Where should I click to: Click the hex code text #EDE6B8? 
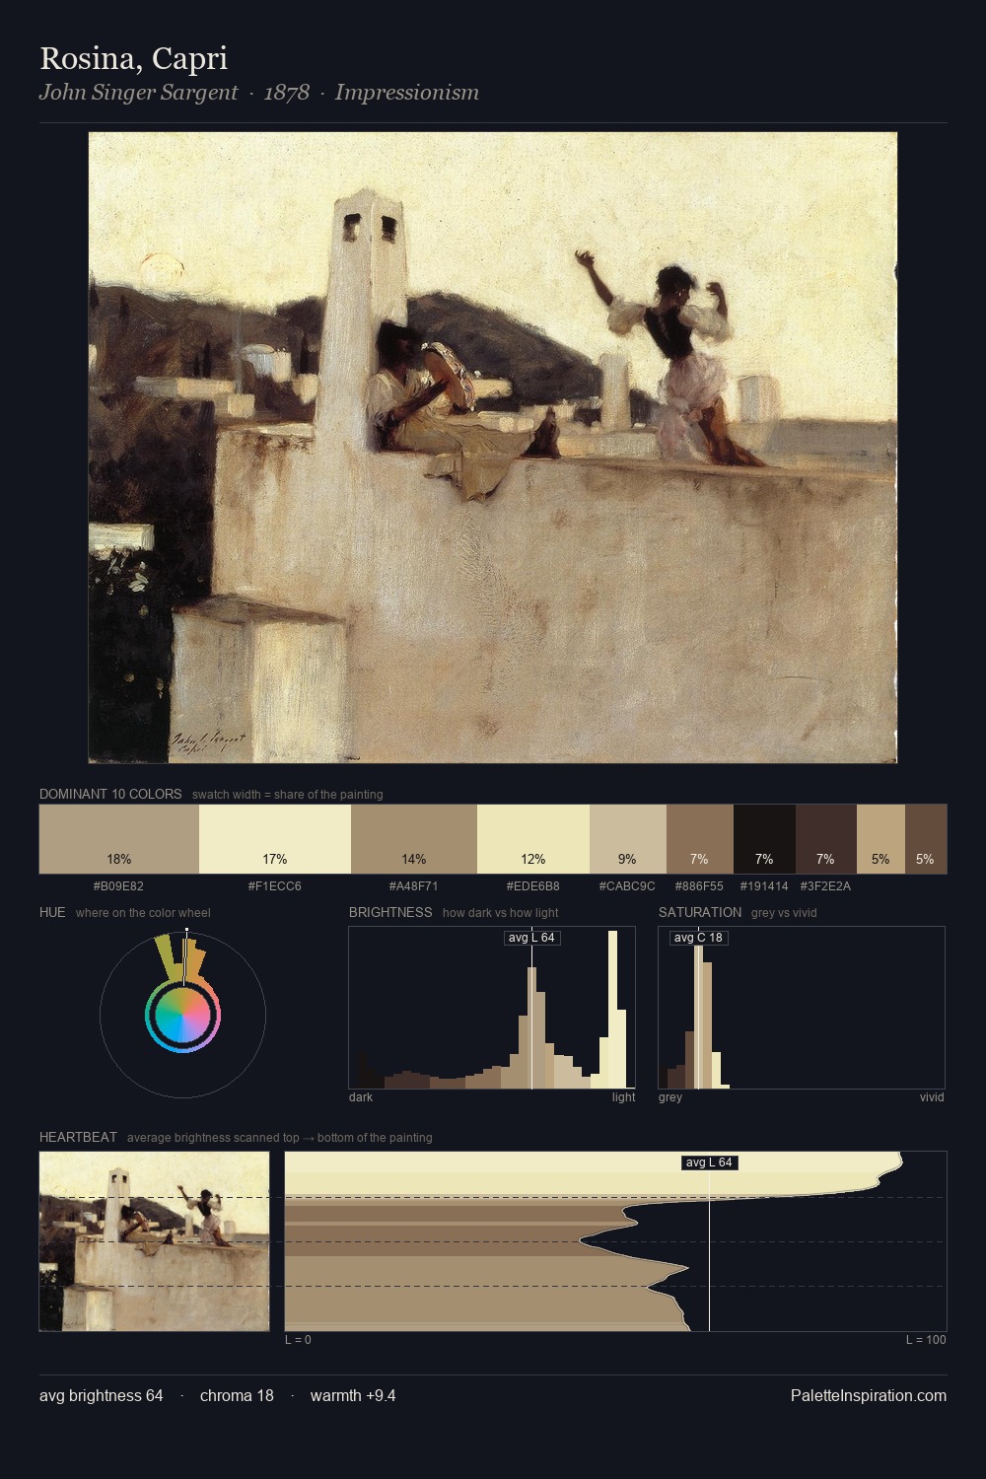click(x=533, y=886)
